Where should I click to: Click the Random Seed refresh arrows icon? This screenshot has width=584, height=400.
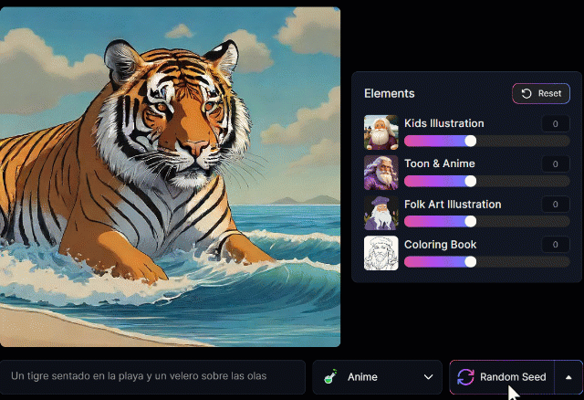(465, 377)
